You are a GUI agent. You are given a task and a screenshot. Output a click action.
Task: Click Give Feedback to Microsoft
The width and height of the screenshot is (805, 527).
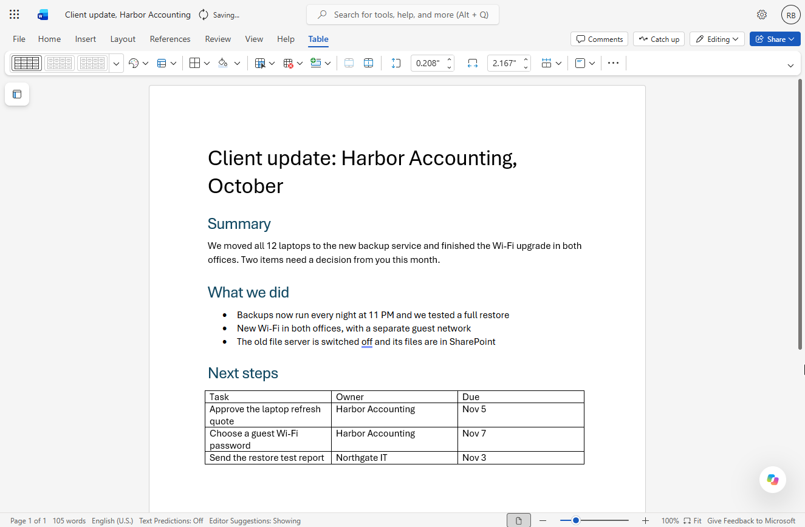pyautogui.click(x=751, y=520)
